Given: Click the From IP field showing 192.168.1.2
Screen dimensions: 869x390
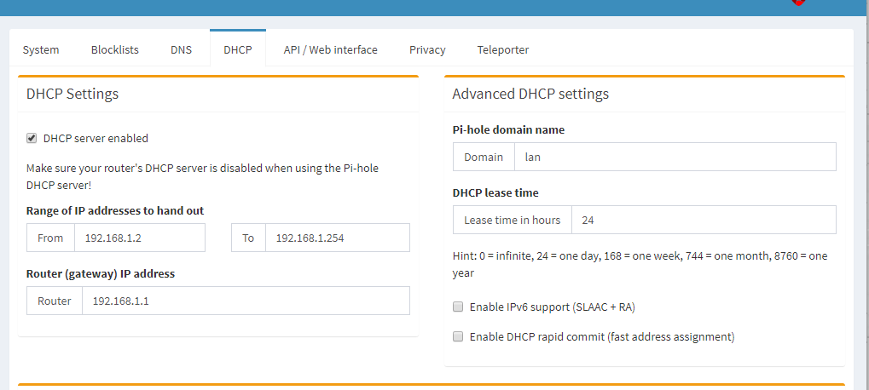Looking at the screenshot, I should [140, 238].
